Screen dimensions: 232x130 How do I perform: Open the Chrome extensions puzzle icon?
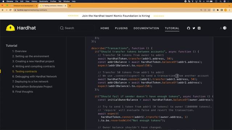point(217,10)
